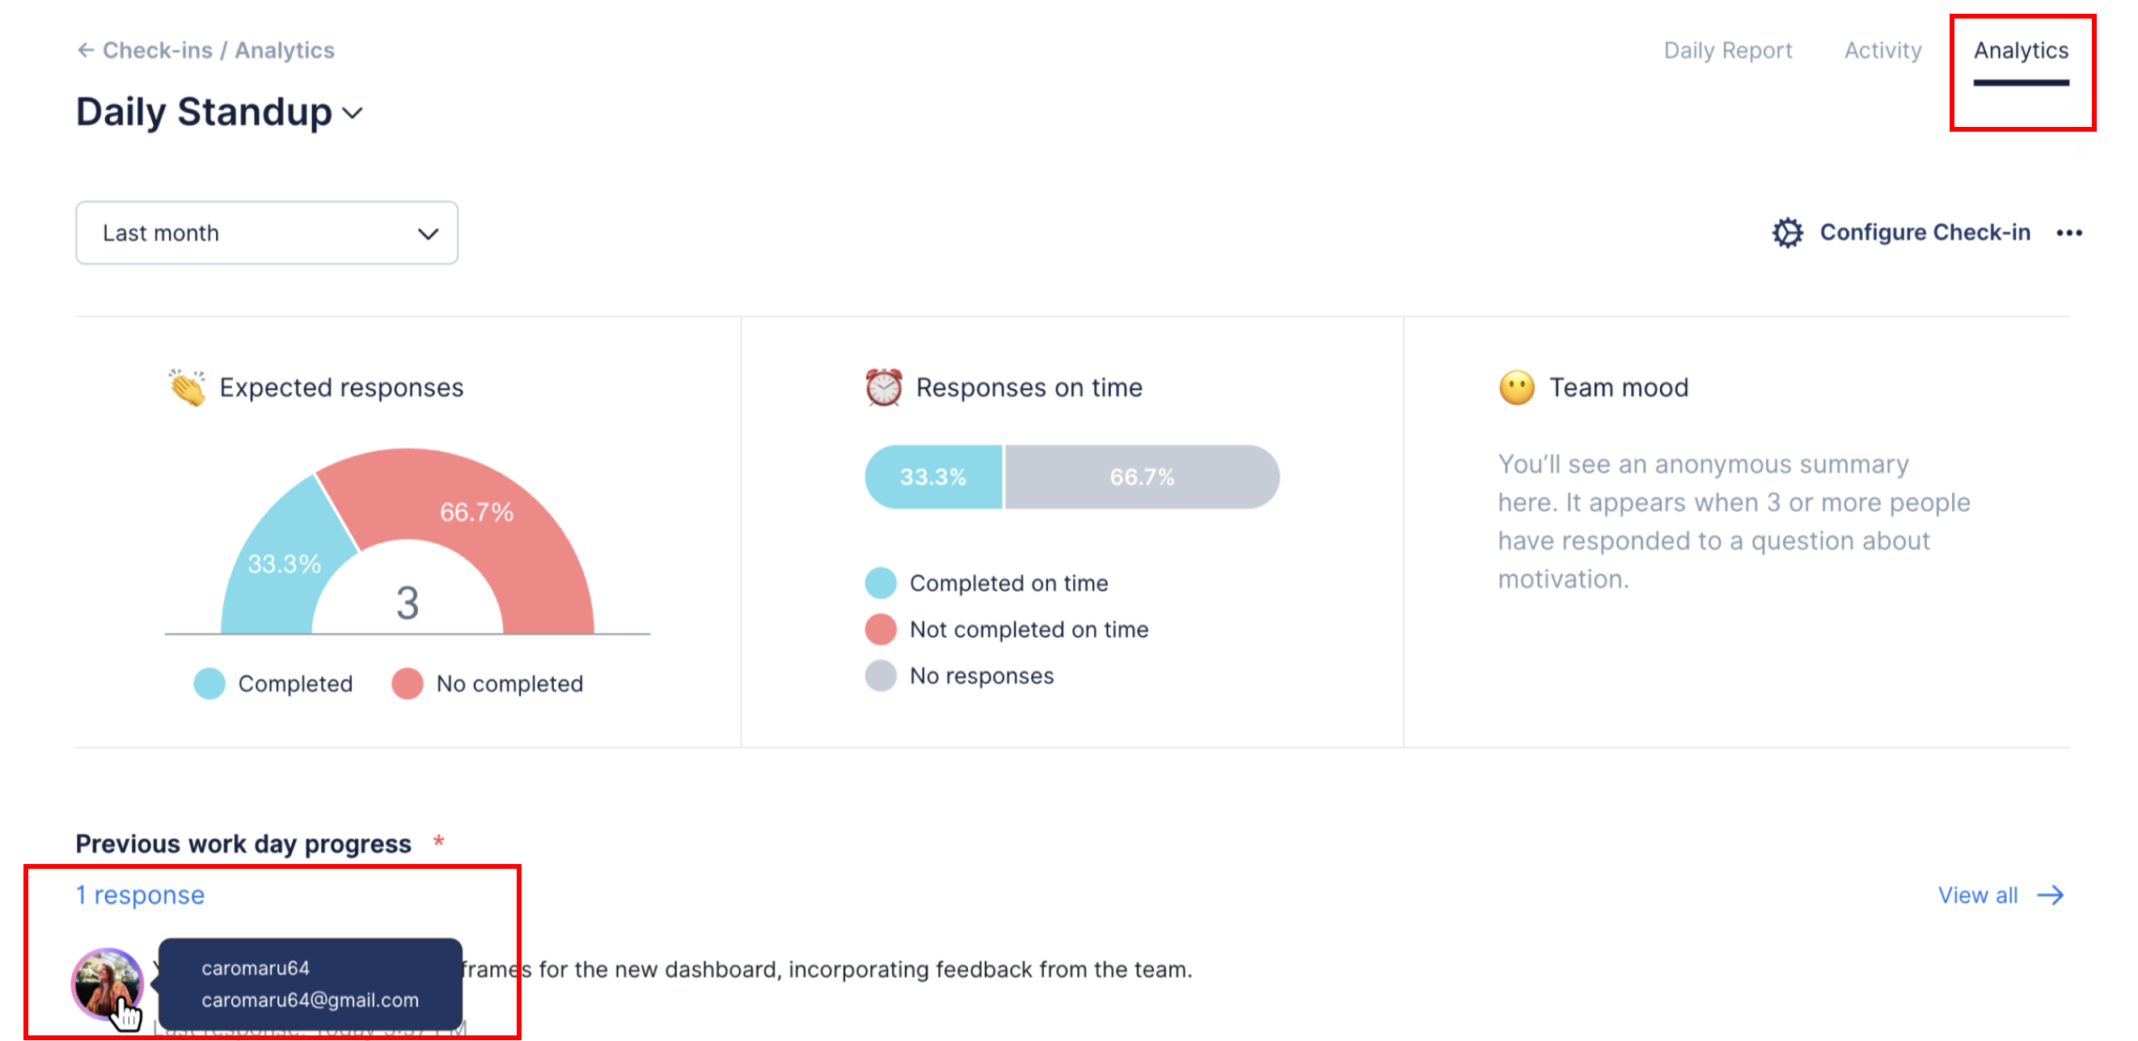Expand the Daily Standup title chevron
The width and height of the screenshot is (2138, 1041).
[x=353, y=114]
